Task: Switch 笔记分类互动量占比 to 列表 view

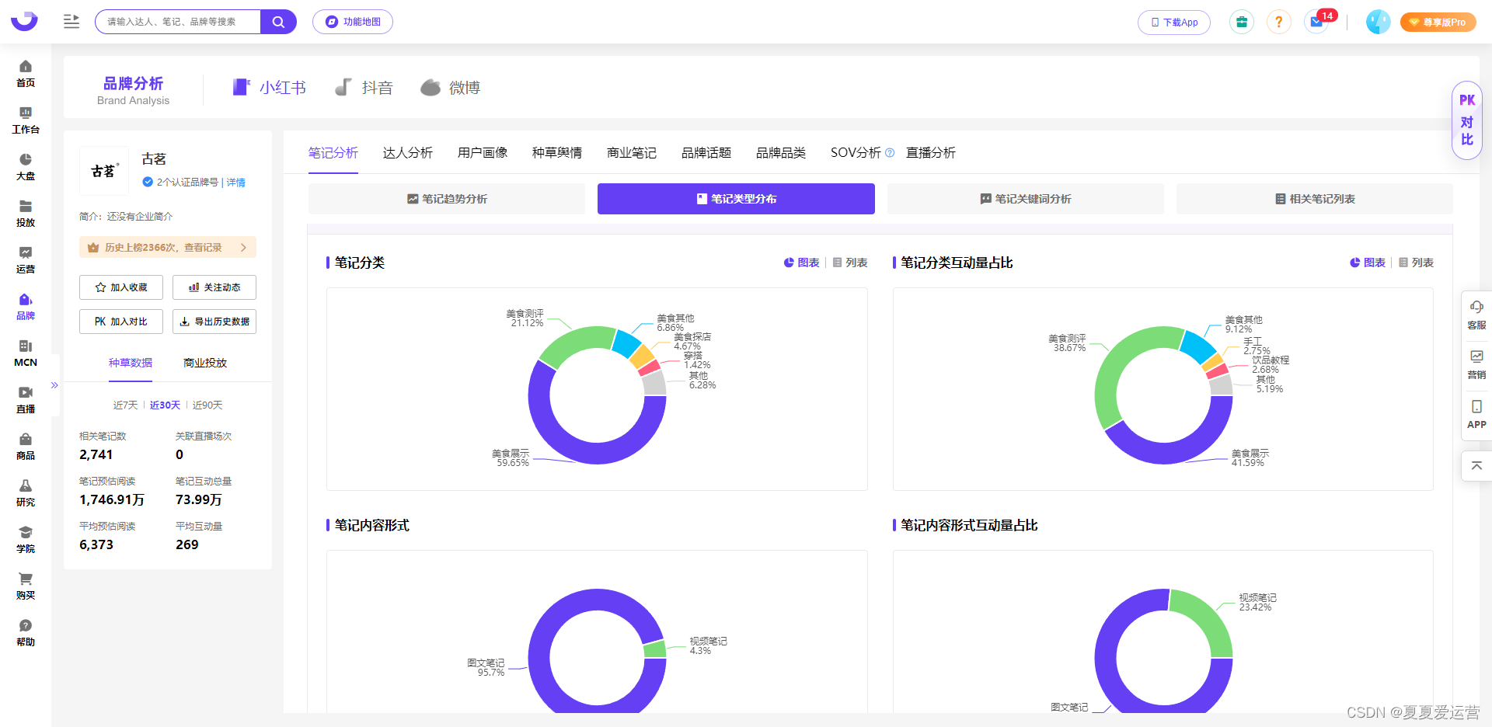Action: pos(1416,263)
